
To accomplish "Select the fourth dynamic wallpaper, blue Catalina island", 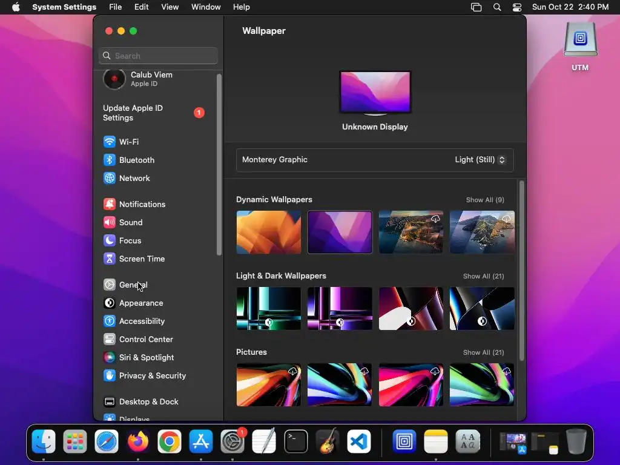I will point(482,232).
